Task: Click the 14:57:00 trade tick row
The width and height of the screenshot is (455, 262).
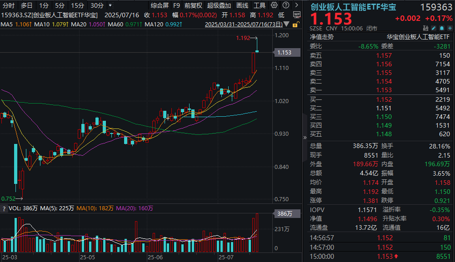Action: 380,247
